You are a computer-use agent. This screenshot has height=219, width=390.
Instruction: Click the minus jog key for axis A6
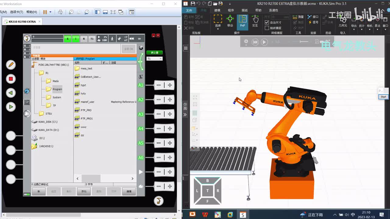[x=159, y=157]
